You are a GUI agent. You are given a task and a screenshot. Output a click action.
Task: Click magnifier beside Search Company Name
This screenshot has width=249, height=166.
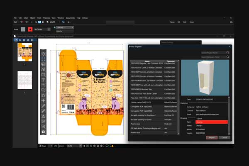click(228, 57)
